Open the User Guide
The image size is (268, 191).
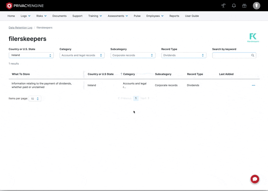coord(192,16)
